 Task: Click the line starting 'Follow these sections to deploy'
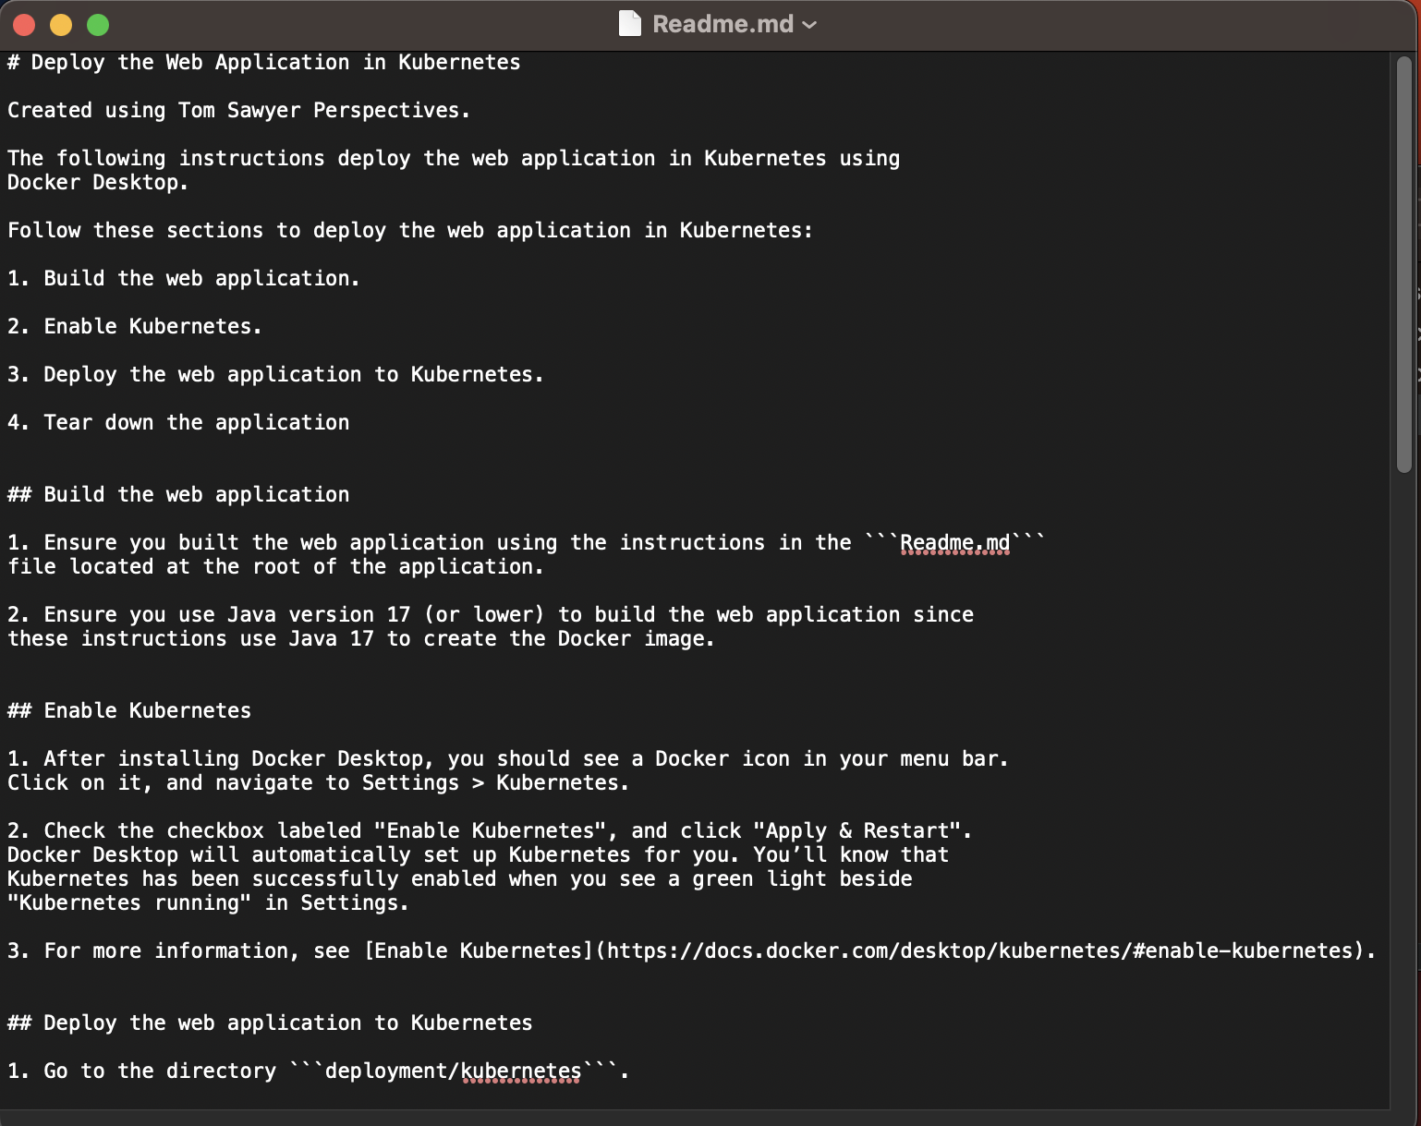pos(410,231)
